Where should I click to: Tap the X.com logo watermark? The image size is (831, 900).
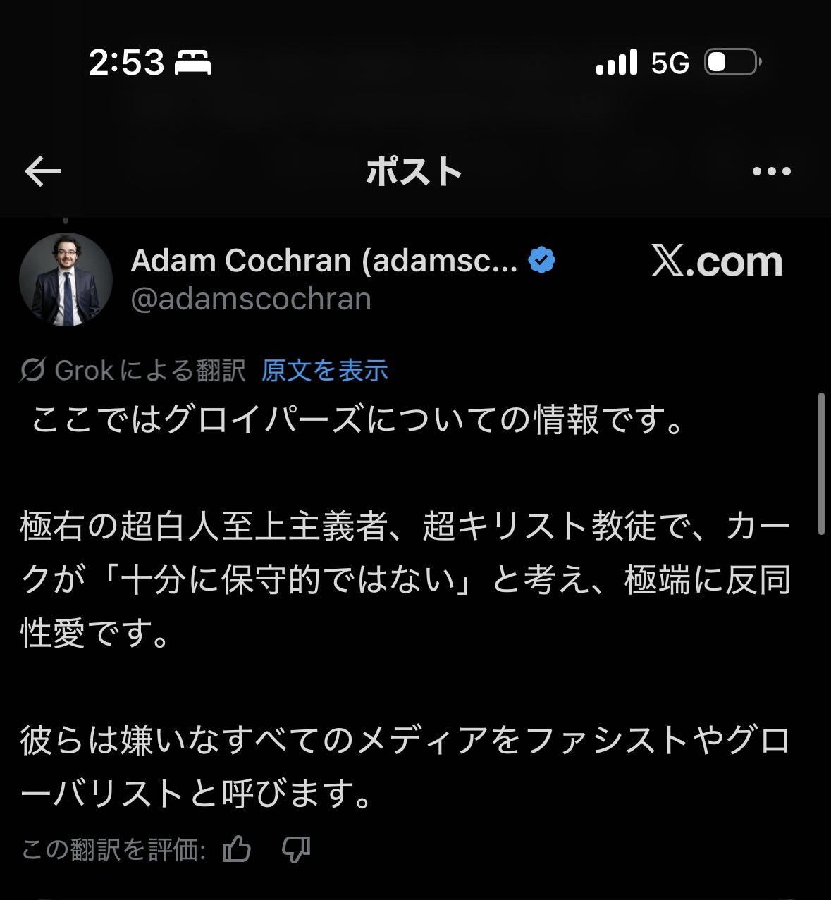[717, 261]
